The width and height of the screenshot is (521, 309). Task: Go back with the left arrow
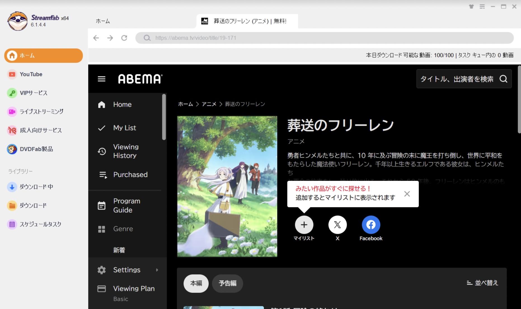pos(96,38)
